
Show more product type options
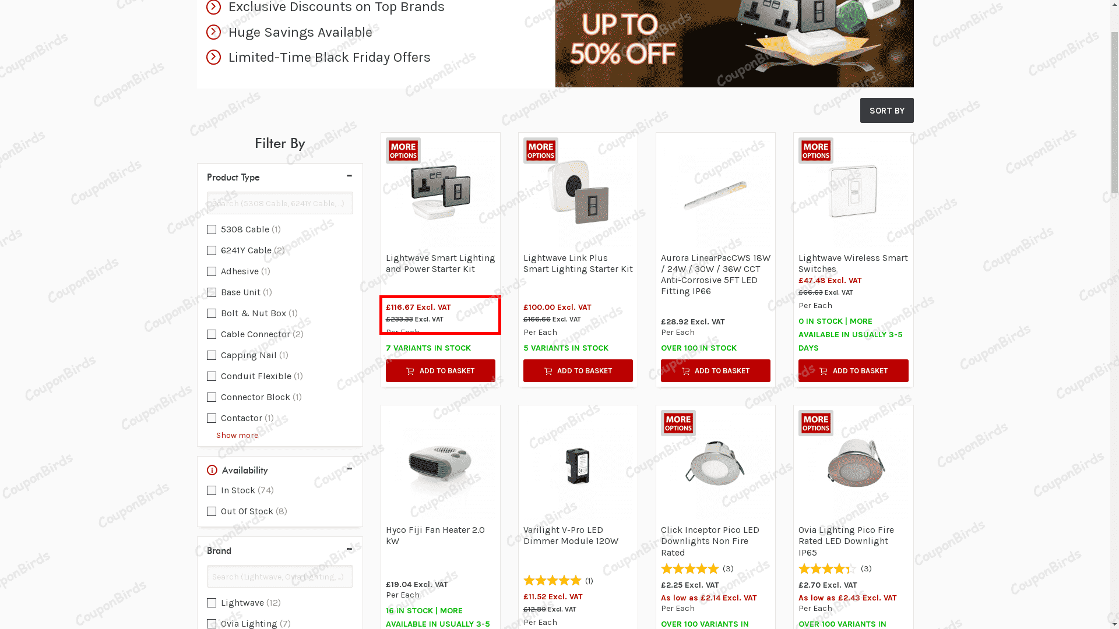click(x=237, y=436)
